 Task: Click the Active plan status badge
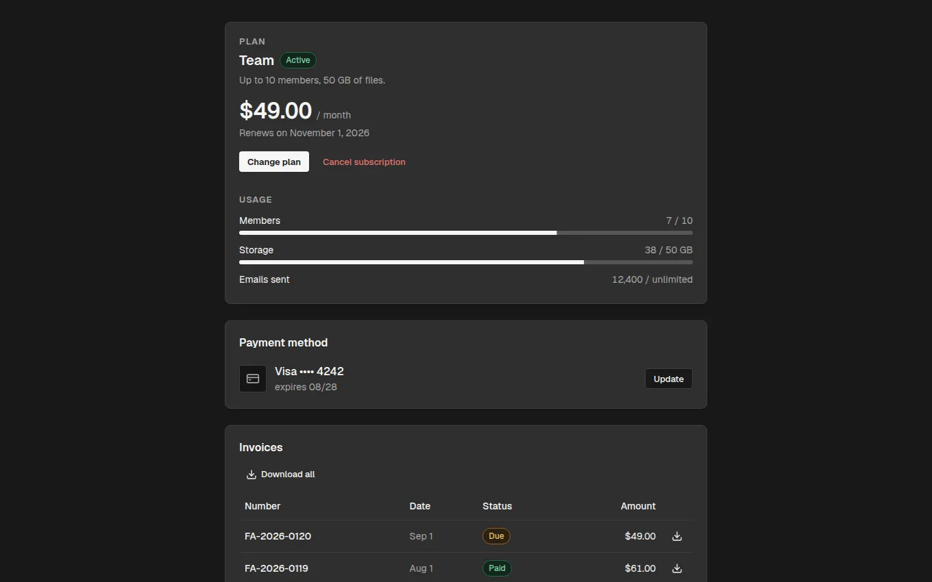[x=298, y=60]
